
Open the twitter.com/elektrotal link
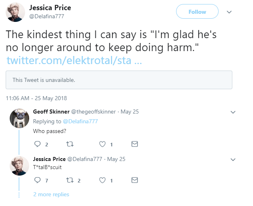[74, 60]
